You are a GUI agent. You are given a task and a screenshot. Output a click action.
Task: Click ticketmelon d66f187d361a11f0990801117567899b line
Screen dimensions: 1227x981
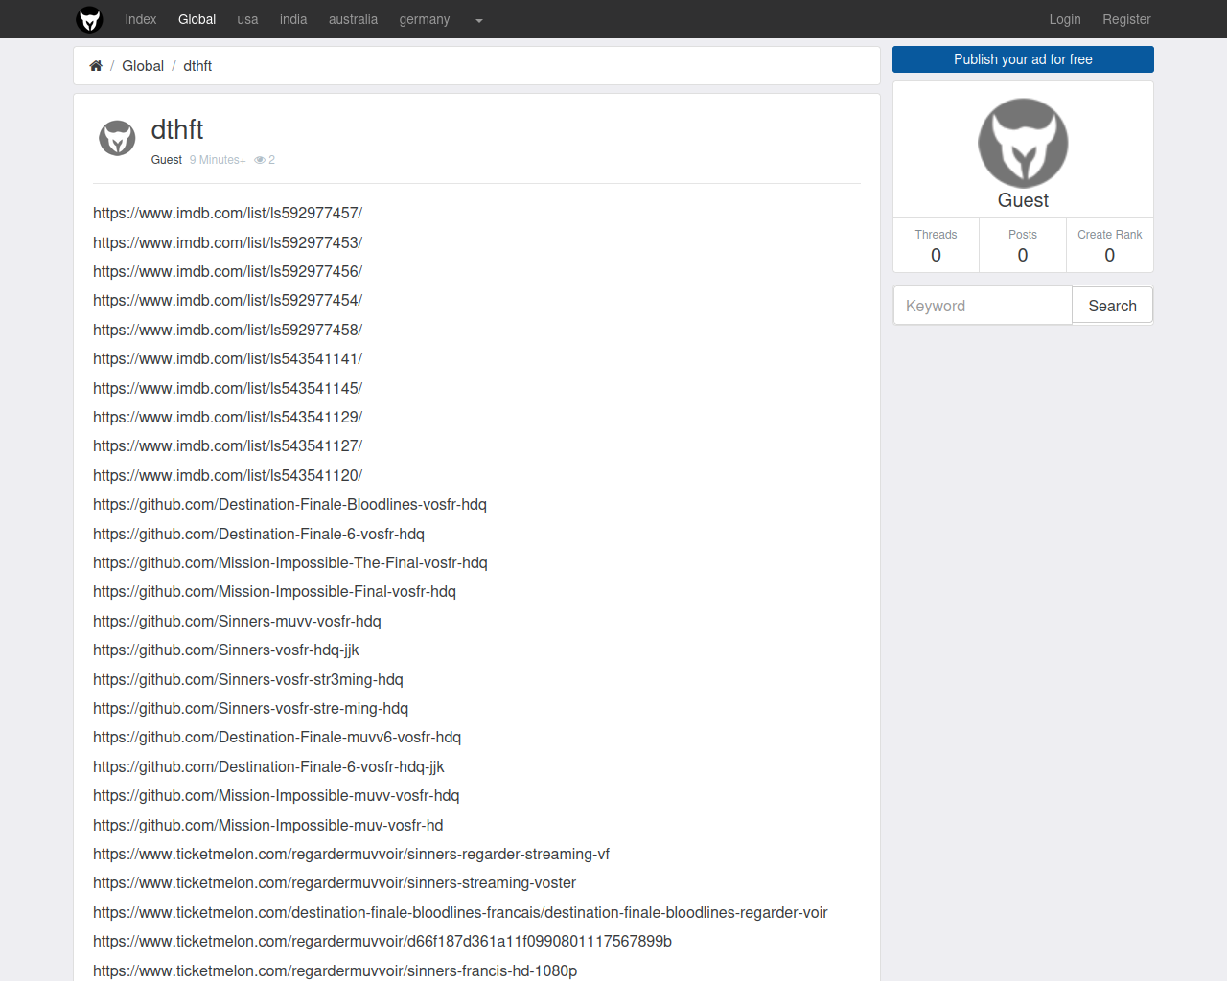382,941
